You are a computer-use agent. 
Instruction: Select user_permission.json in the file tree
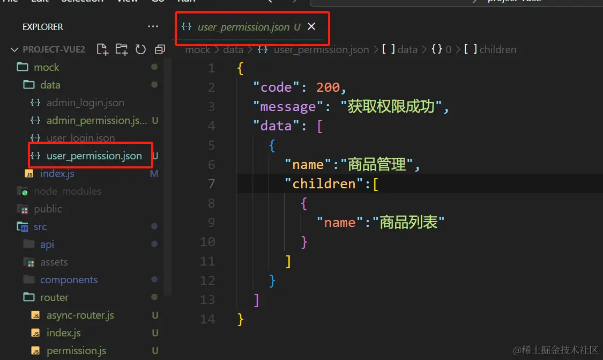point(94,156)
